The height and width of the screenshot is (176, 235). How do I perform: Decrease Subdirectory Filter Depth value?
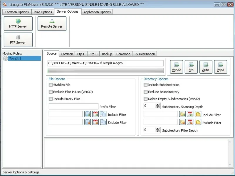(x=157, y=131)
